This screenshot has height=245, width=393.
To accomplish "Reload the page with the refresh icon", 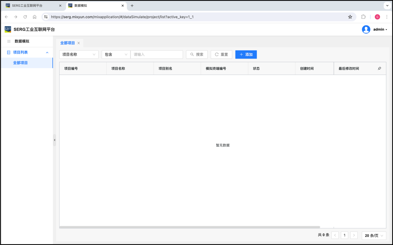I will [25, 17].
